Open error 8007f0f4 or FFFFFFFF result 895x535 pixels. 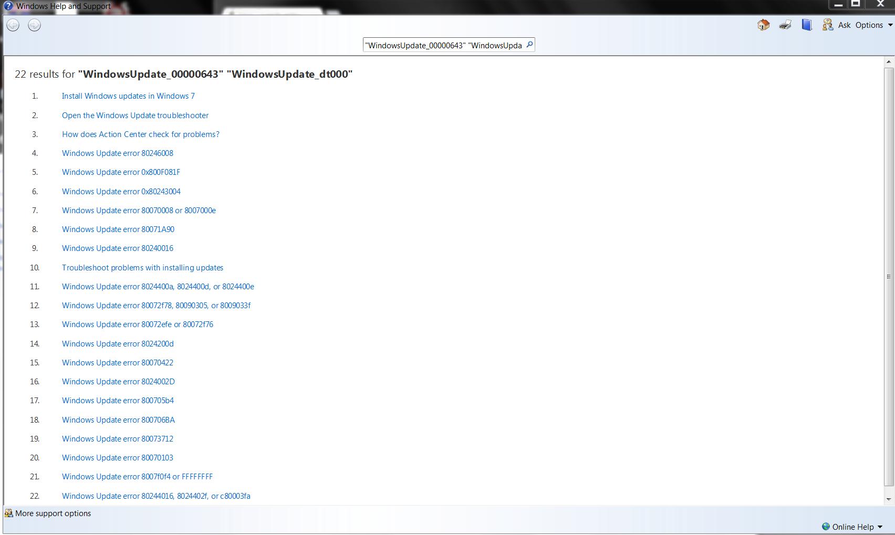(137, 477)
